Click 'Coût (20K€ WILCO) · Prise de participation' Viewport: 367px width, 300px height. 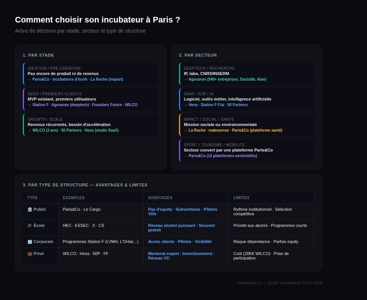click(261, 256)
